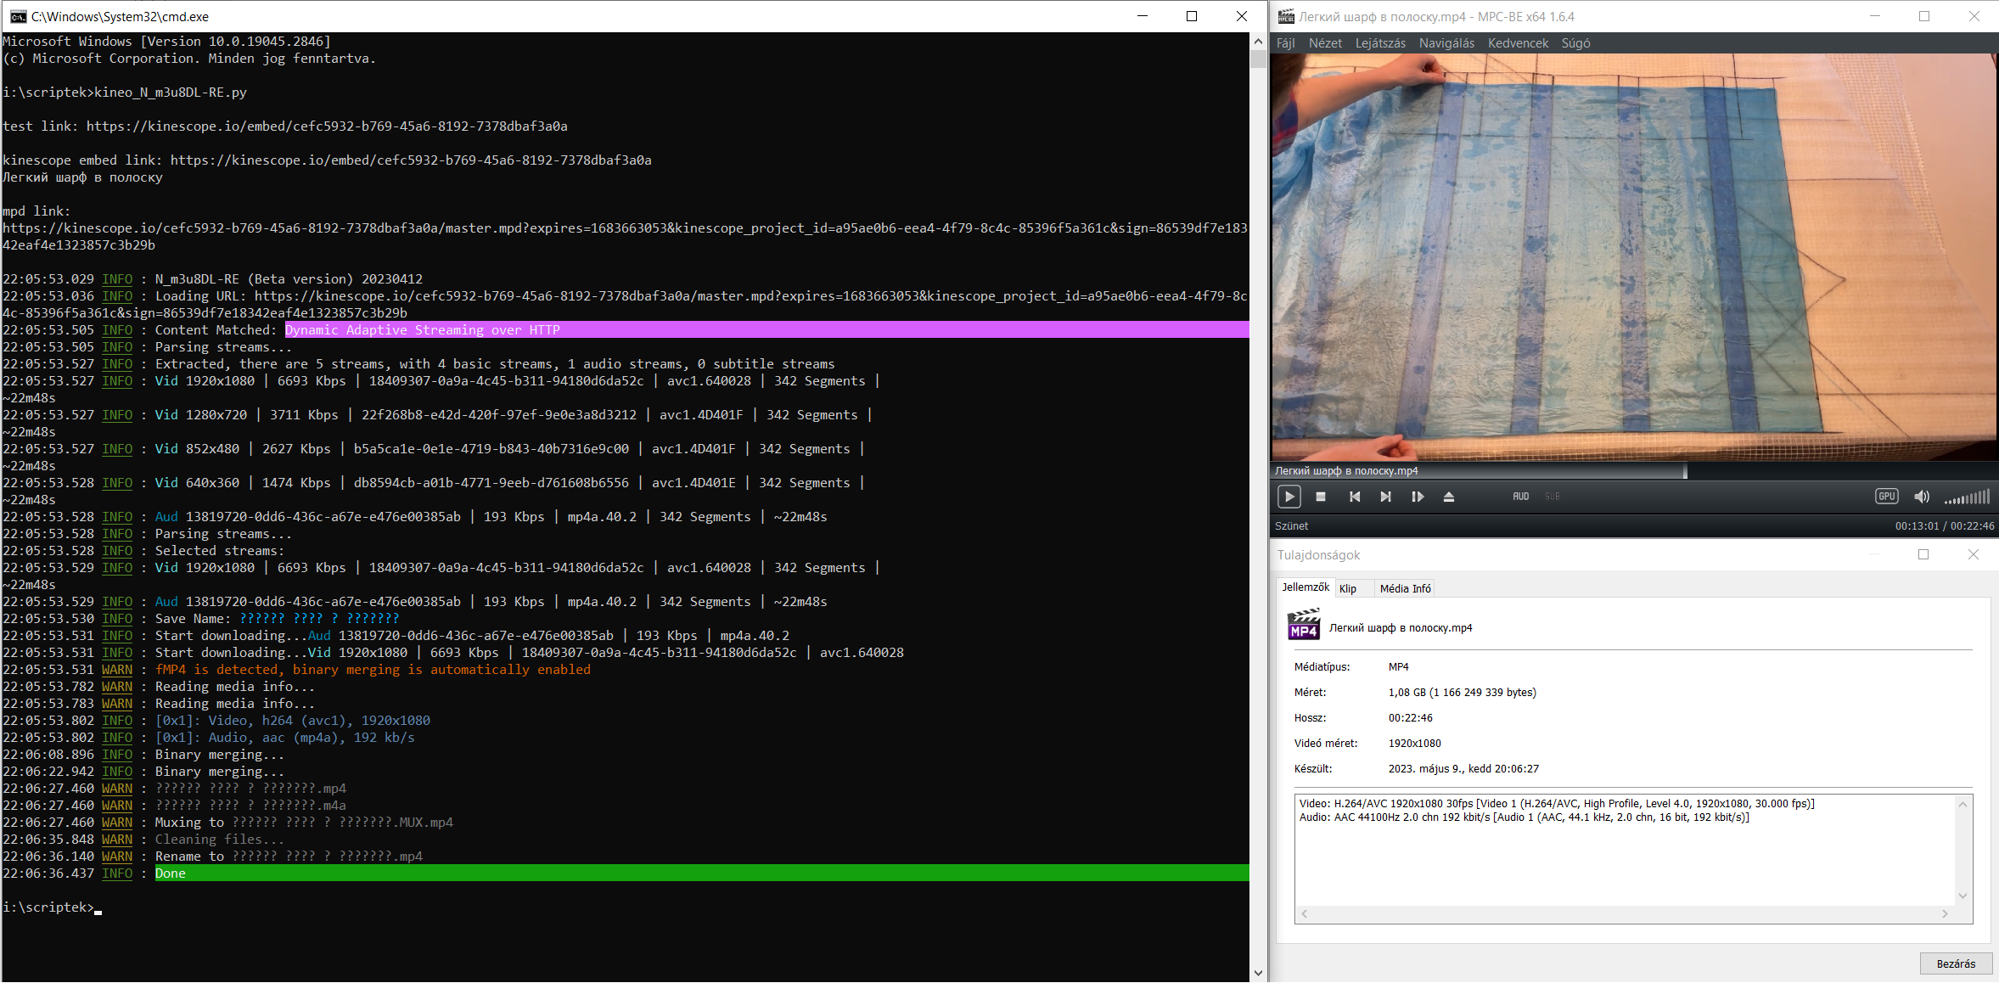The width and height of the screenshot is (1999, 983).
Task: Mute the player volume
Action: point(1922,497)
